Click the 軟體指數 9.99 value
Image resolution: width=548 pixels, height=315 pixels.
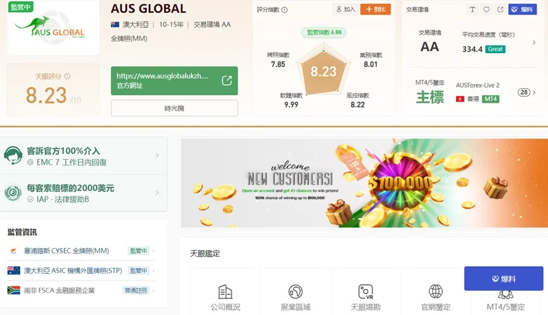[x=291, y=105]
